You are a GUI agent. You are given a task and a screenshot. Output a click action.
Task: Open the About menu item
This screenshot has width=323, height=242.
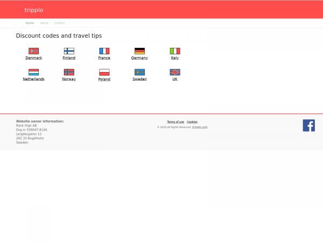[44, 23]
